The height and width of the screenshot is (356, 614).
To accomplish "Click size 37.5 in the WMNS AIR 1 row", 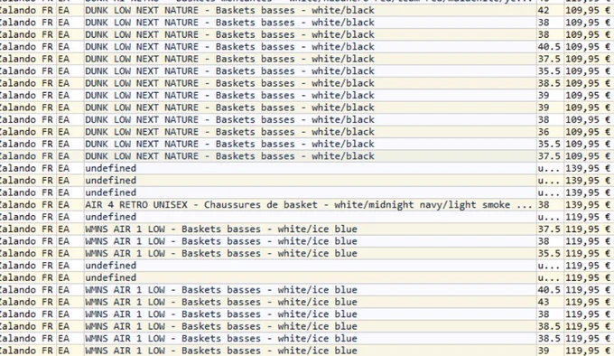I will point(549,230).
